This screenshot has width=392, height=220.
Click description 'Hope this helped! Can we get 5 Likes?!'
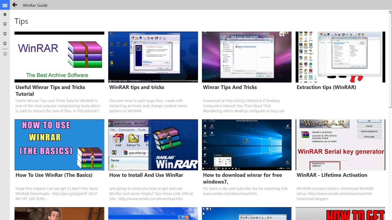57,194
